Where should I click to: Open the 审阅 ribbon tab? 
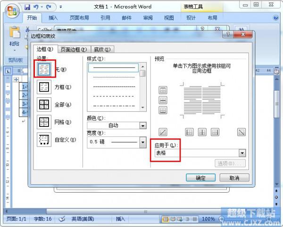tap(148, 18)
